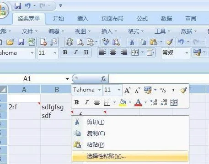Click Comma Style in mini toolbar
209x164 pixels.
pos(173,90)
